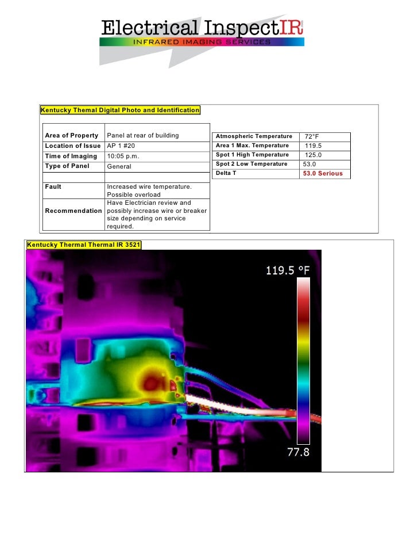Click the 'Delta T' label
Image resolution: width=418 pixels, height=542 pixels.
click(x=226, y=173)
